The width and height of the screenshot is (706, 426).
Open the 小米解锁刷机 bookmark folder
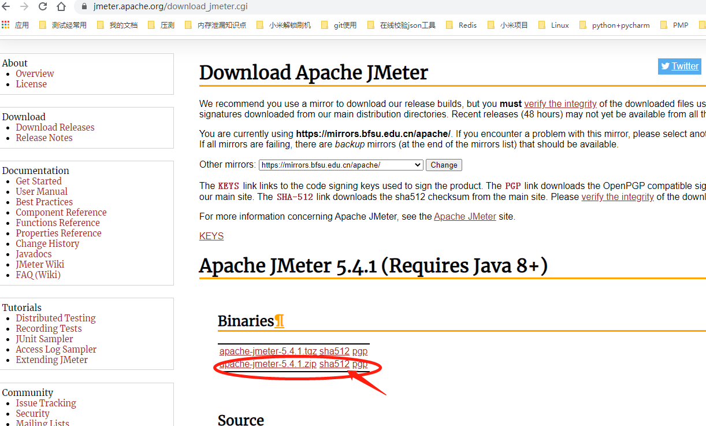[283, 25]
